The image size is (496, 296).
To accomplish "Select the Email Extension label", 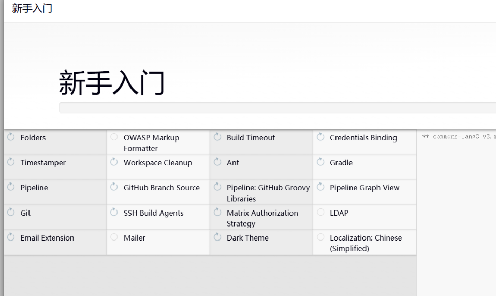I will coord(47,238).
